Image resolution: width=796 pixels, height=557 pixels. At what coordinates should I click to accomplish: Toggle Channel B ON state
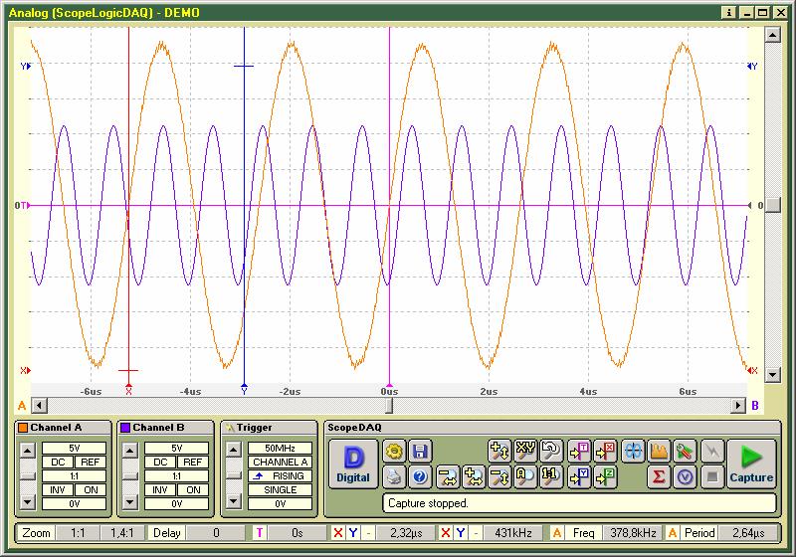point(193,490)
